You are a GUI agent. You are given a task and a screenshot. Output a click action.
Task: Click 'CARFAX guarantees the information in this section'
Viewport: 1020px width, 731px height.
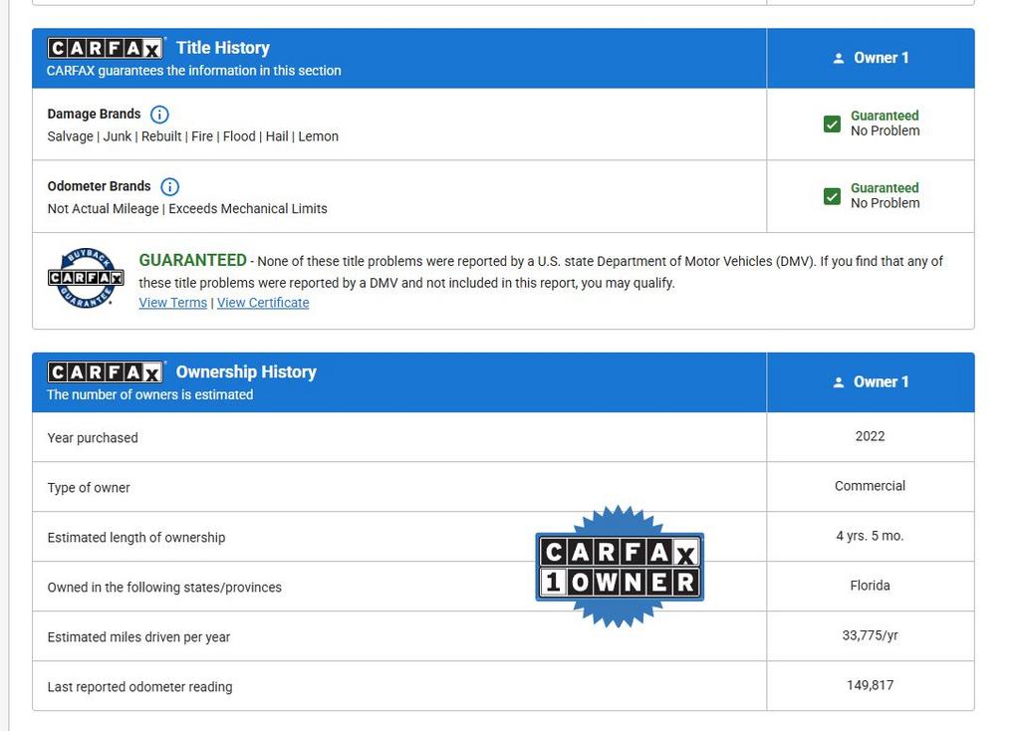click(x=194, y=71)
